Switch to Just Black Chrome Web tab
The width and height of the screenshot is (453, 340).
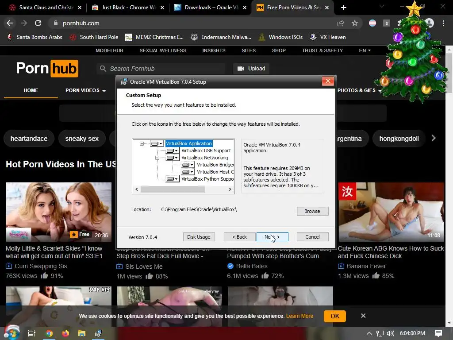tap(128, 8)
